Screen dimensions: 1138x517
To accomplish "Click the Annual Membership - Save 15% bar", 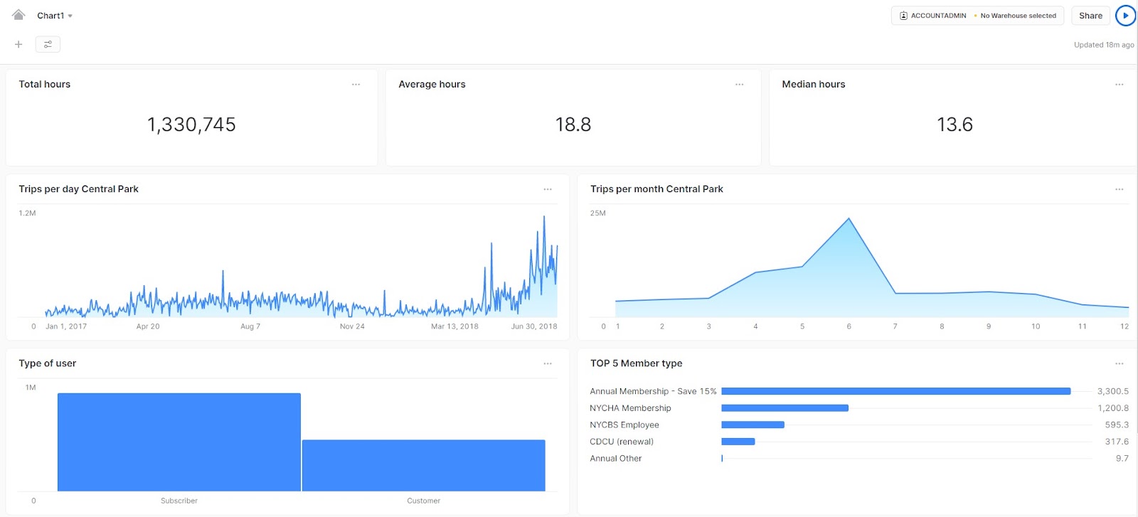I will (896, 391).
